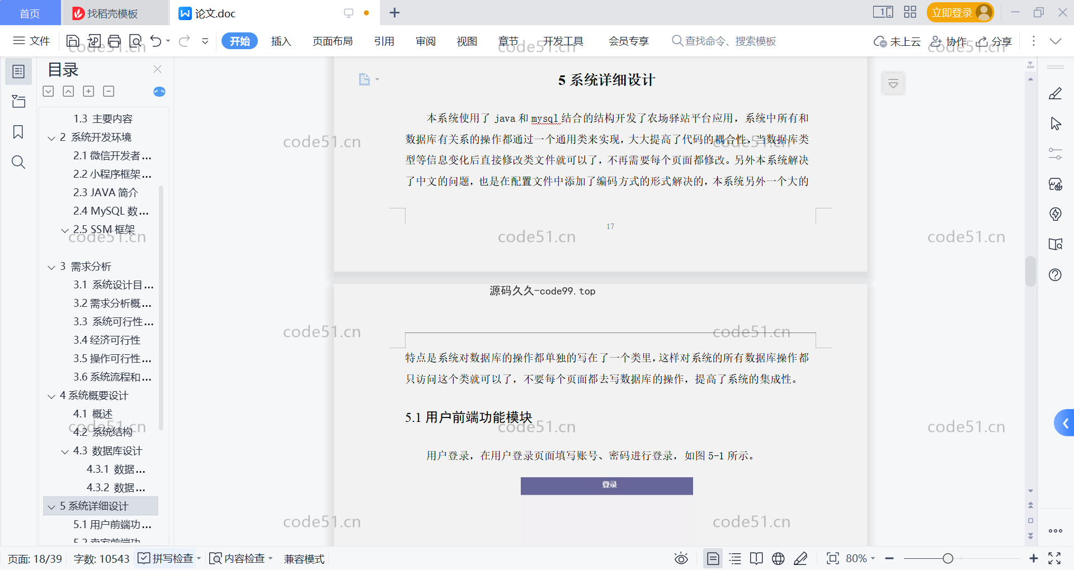Open a new tab with plus button
Image resolution: width=1074 pixels, height=570 pixels.
(x=394, y=12)
